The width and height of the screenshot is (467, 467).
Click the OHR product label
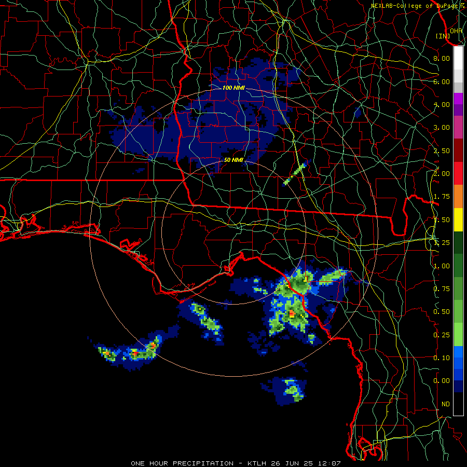[x=456, y=31]
